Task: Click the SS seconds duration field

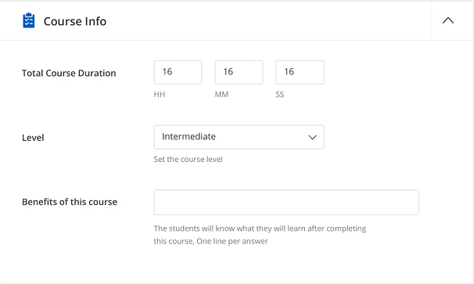Action: pyautogui.click(x=300, y=72)
